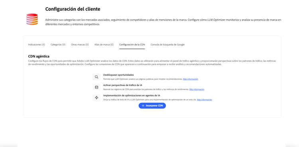Open Más información link under Implementación de optimizaciones
Screen dimensions: 299x147
[205, 100]
